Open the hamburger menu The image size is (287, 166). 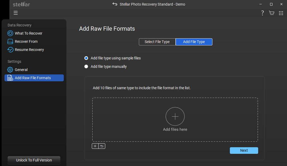tap(16, 13)
